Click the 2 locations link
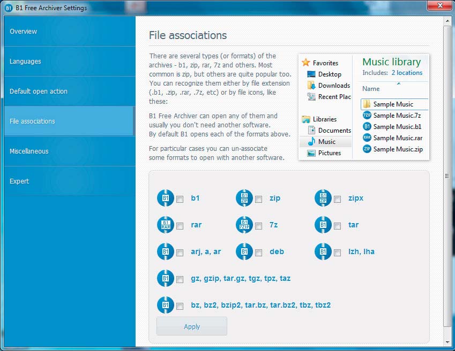Image resolution: width=455 pixels, height=351 pixels. tap(407, 73)
